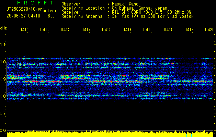Select Shibukawa, Gunma, Japan text

[139, 8]
